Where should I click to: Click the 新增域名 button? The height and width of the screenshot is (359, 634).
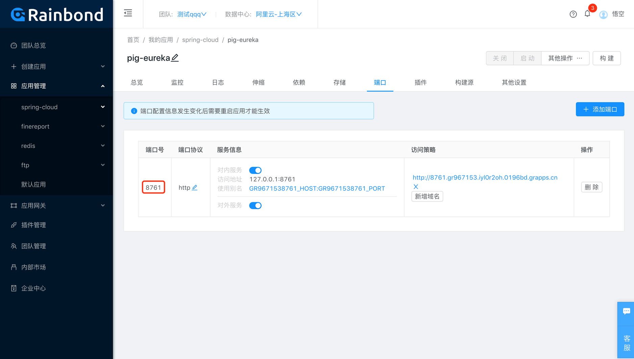(x=427, y=197)
